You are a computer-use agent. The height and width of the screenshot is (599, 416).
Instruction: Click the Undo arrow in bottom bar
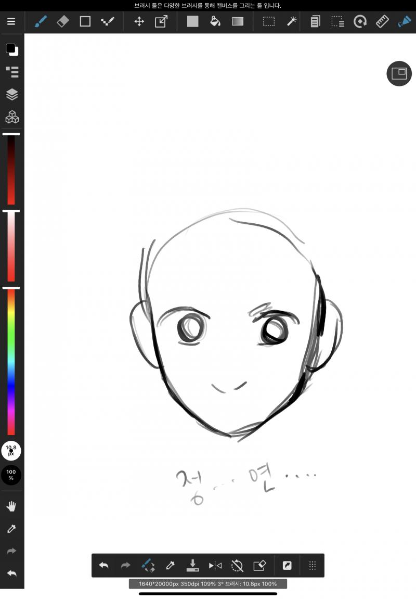click(x=103, y=565)
